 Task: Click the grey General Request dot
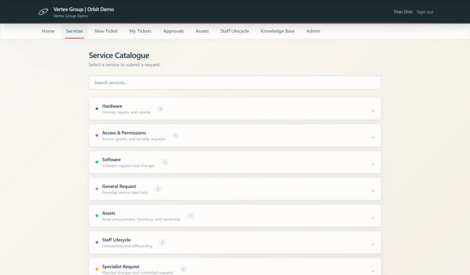(97, 189)
